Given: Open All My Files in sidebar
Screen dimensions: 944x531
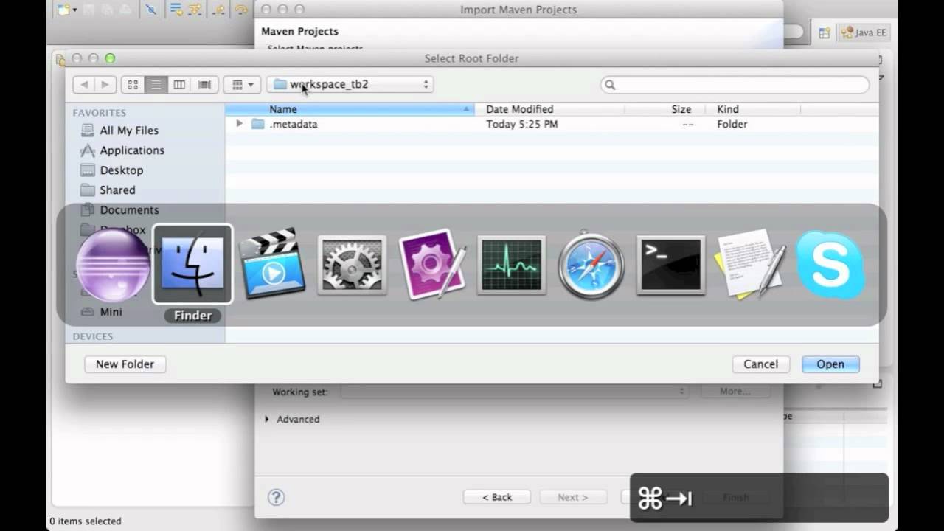Looking at the screenshot, I should tap(129, 131).
